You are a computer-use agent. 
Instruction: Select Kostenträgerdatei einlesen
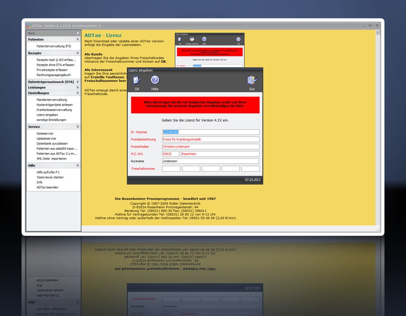[55, 105]
